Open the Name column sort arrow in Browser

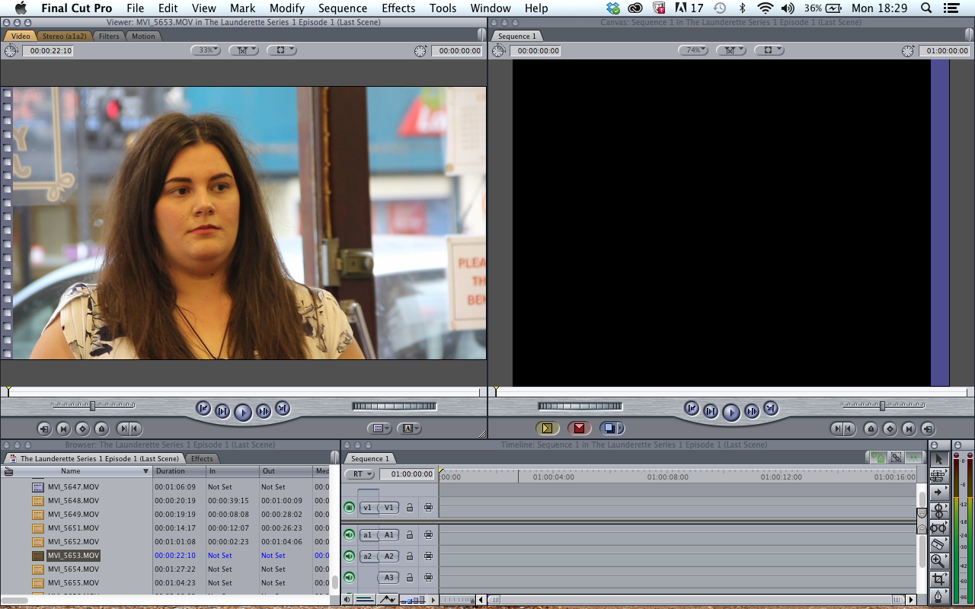[146, 471]
